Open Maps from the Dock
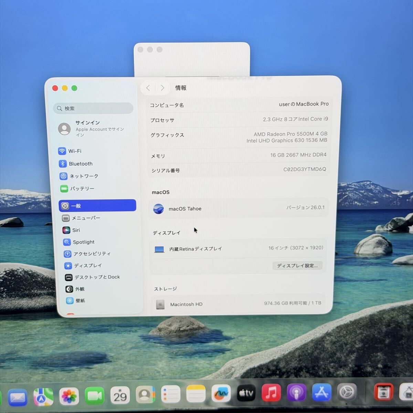The height and width of the screenshot is (413, 413). (43, 397)
